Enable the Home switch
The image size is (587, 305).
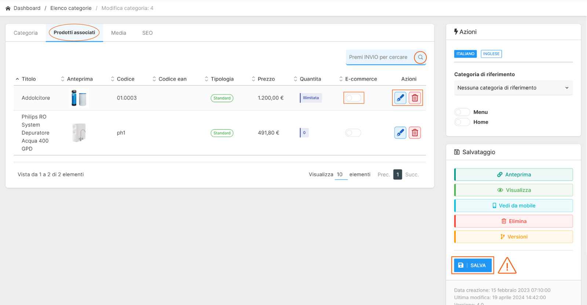click(462, 122)
